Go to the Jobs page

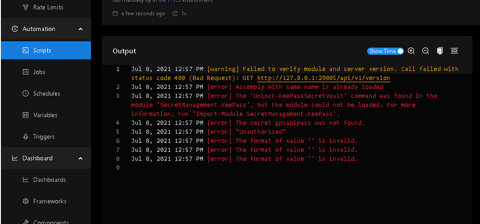coord(39,72)
